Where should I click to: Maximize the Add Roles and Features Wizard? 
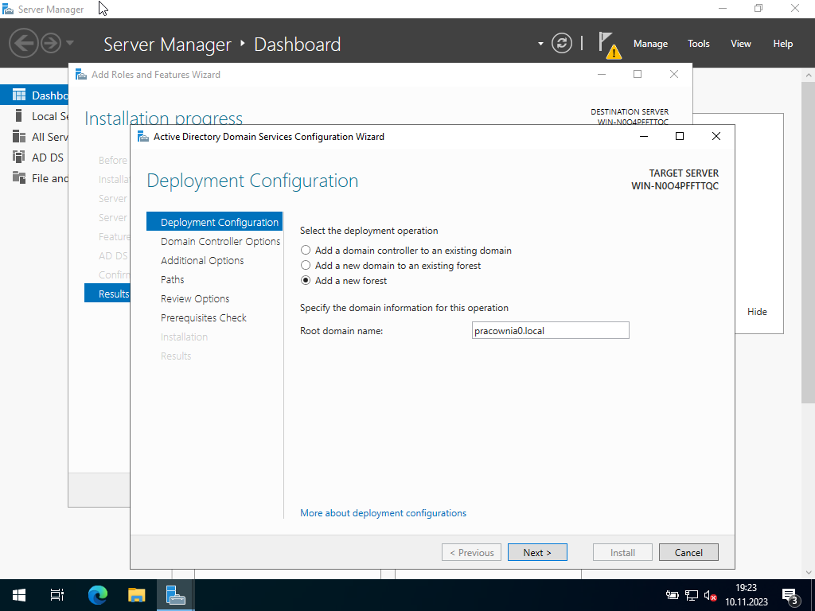pos(638,74)
